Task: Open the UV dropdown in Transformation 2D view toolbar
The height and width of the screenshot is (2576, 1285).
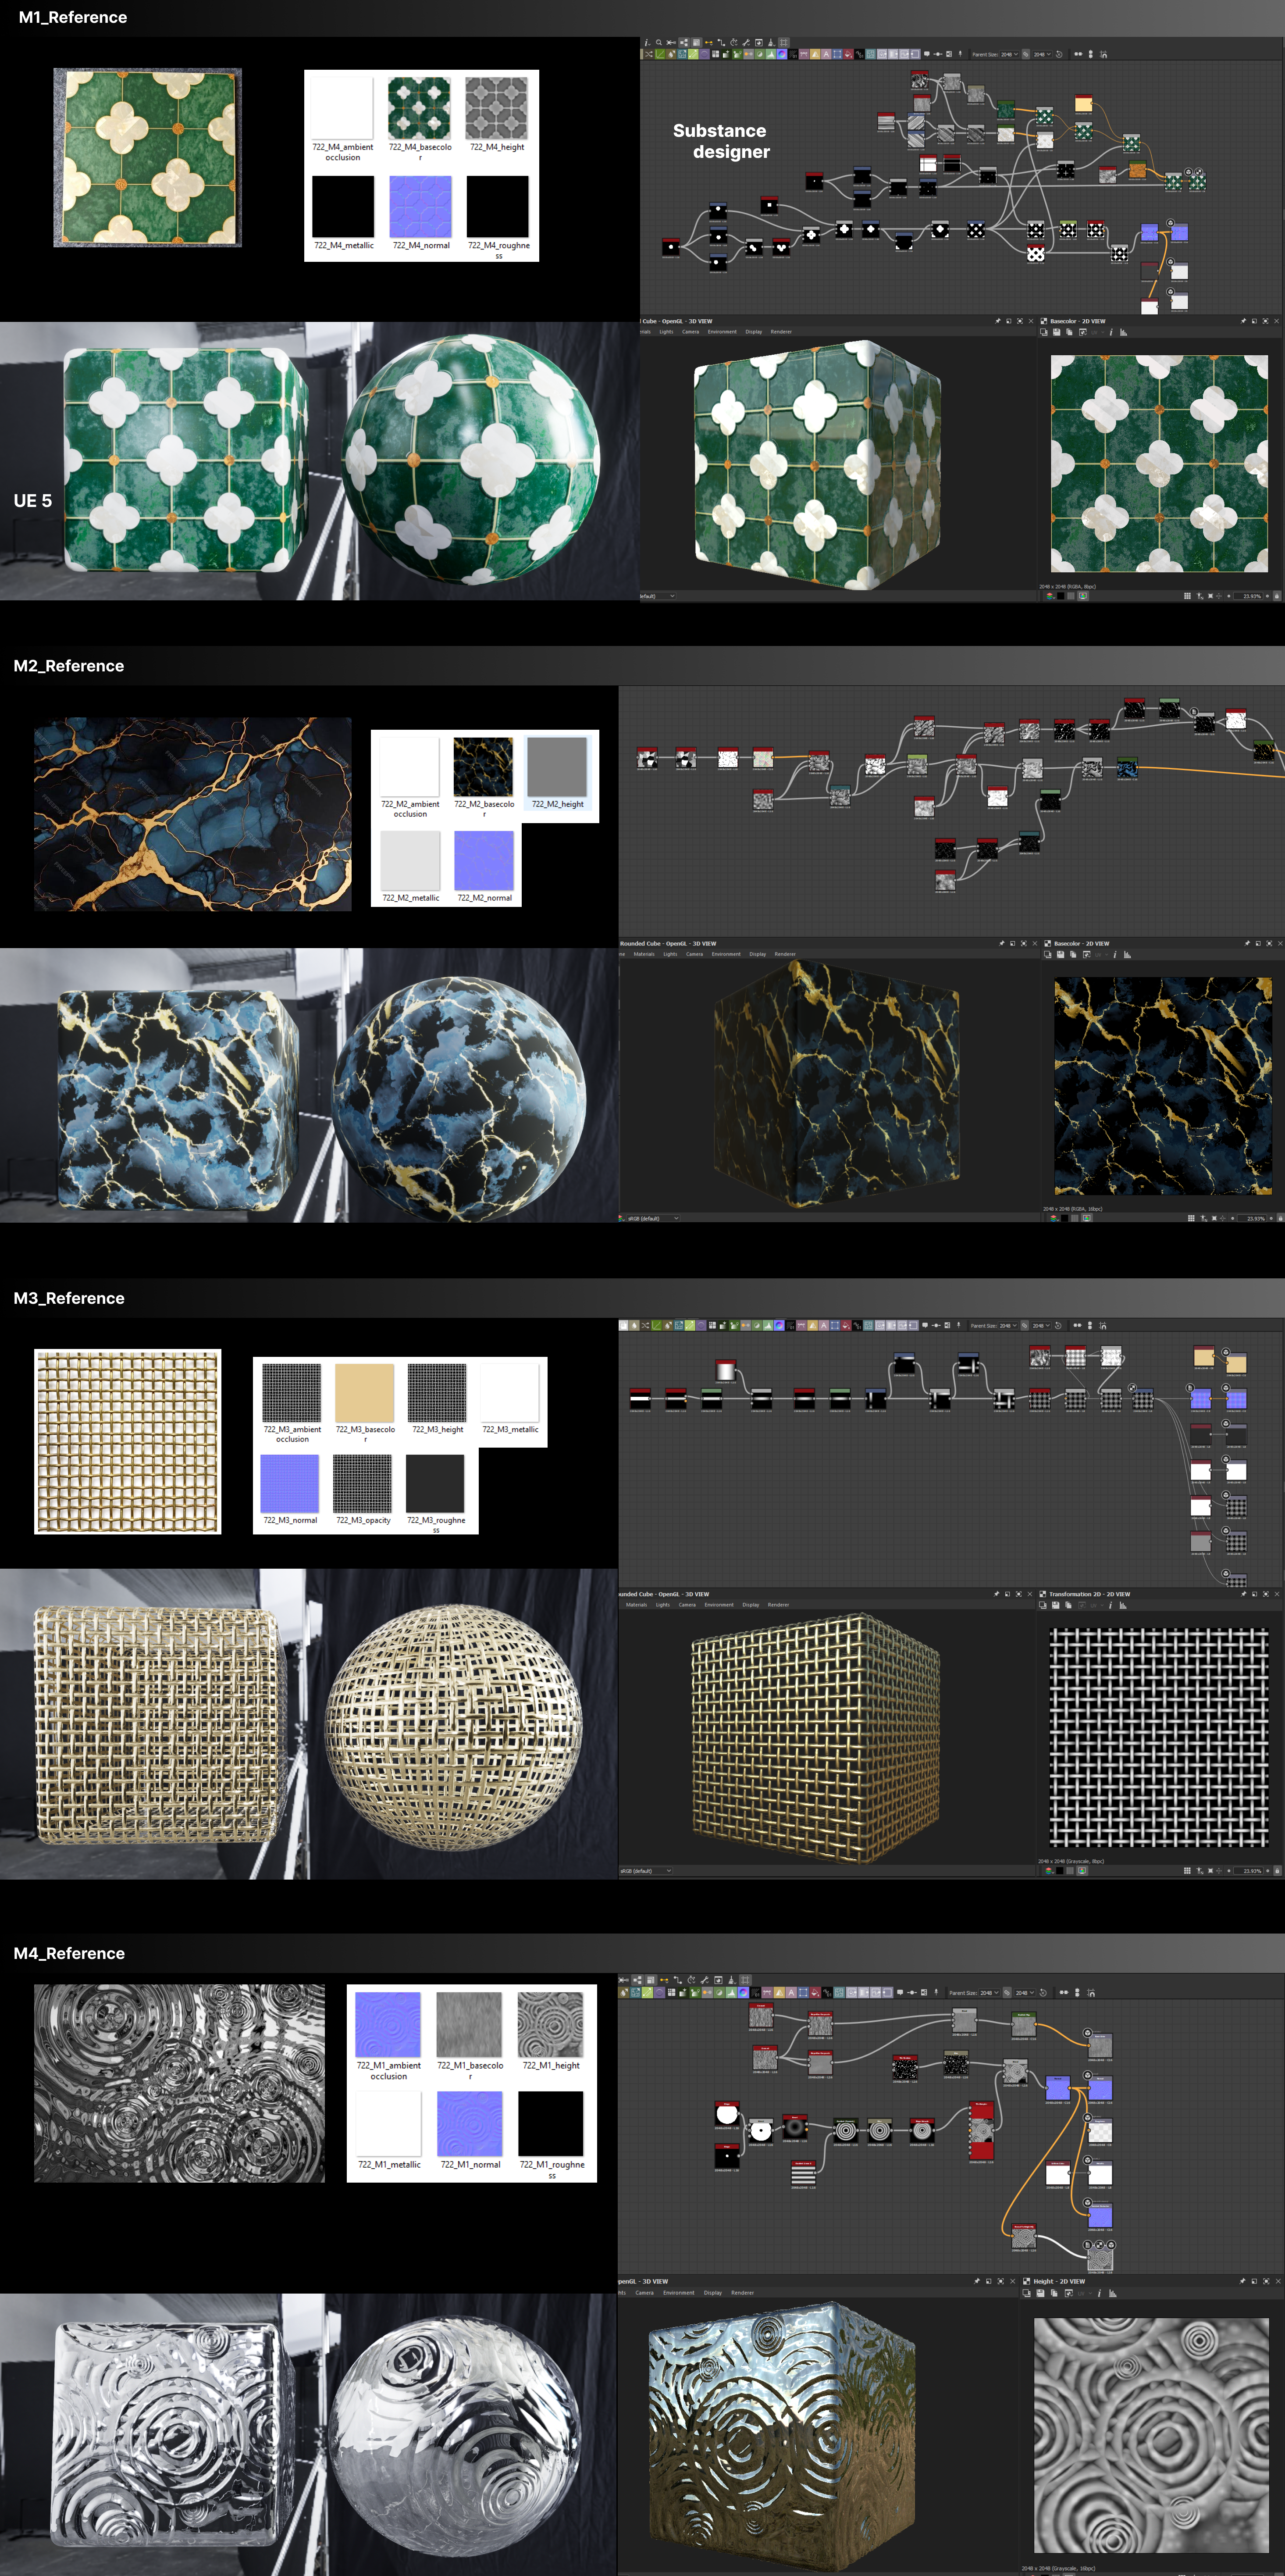Action: pos(1097,1605)
